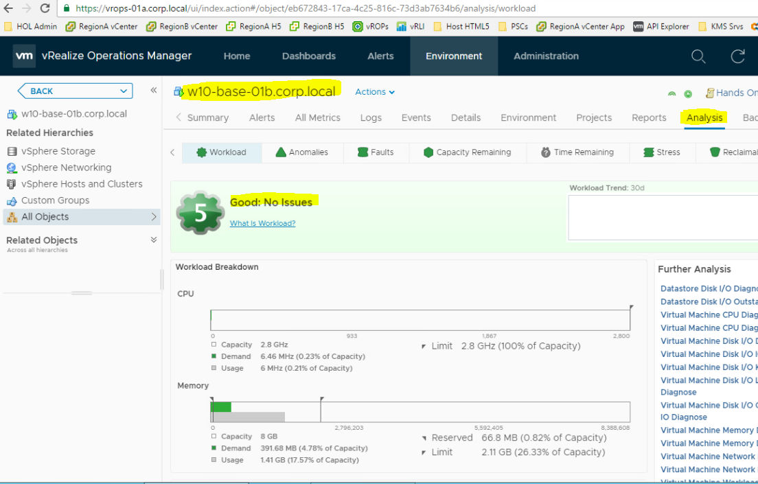Select w10-base-01b.corp.local in the left panel

(x=74, y=114)
